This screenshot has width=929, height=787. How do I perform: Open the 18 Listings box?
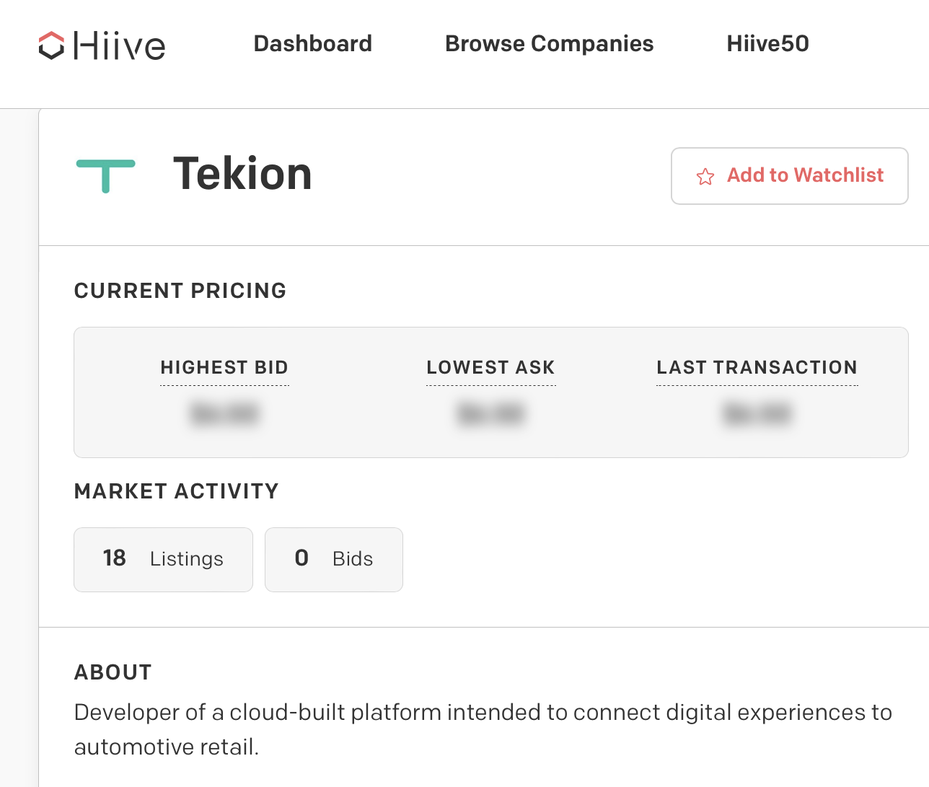point(164,560)
